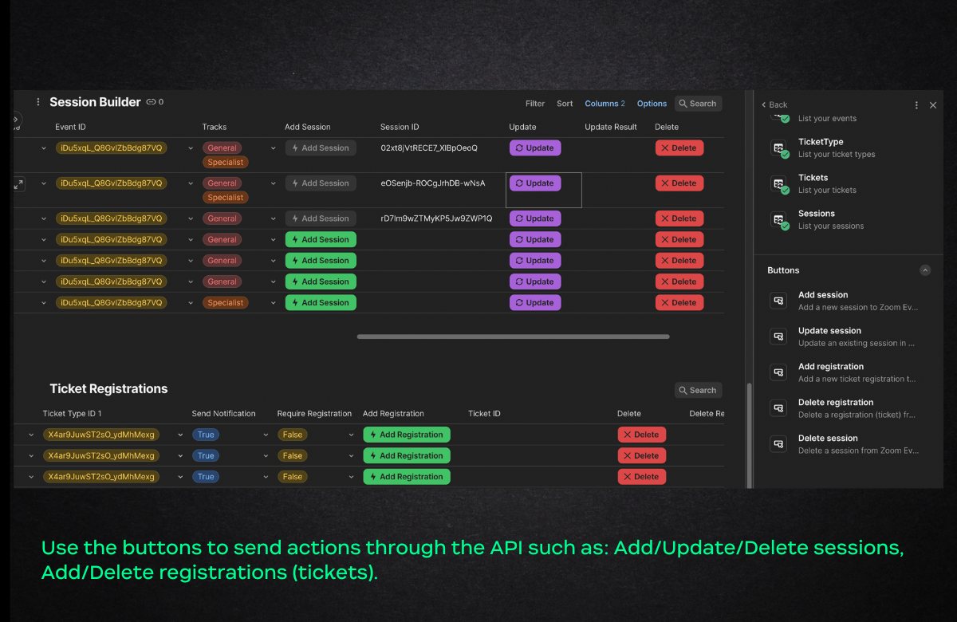
Task: Click the Sessions data source icon
Action: tap(778, 220)
